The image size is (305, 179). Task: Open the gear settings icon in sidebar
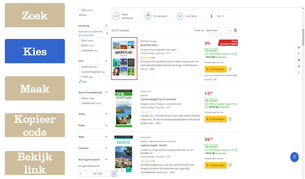(x=299, y=66)
